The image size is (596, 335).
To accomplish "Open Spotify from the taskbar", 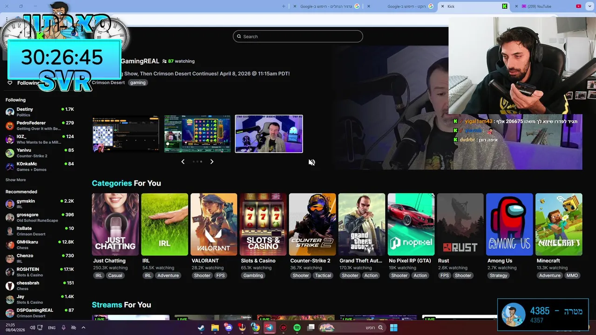I will pos(297,328).
